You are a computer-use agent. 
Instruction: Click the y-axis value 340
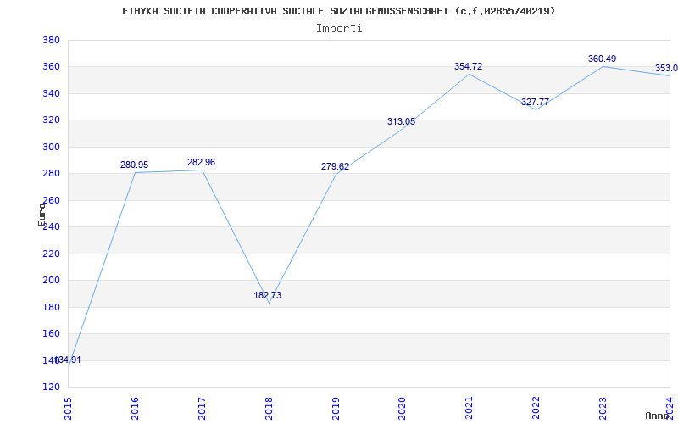click(x=51, y=93)
